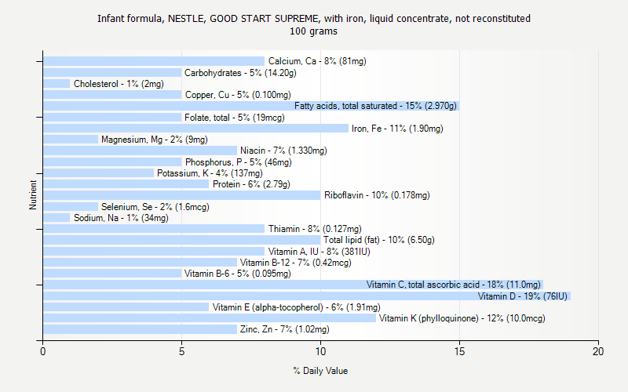Select the Niacin 7% (1.330mg) label

point(283,151)
